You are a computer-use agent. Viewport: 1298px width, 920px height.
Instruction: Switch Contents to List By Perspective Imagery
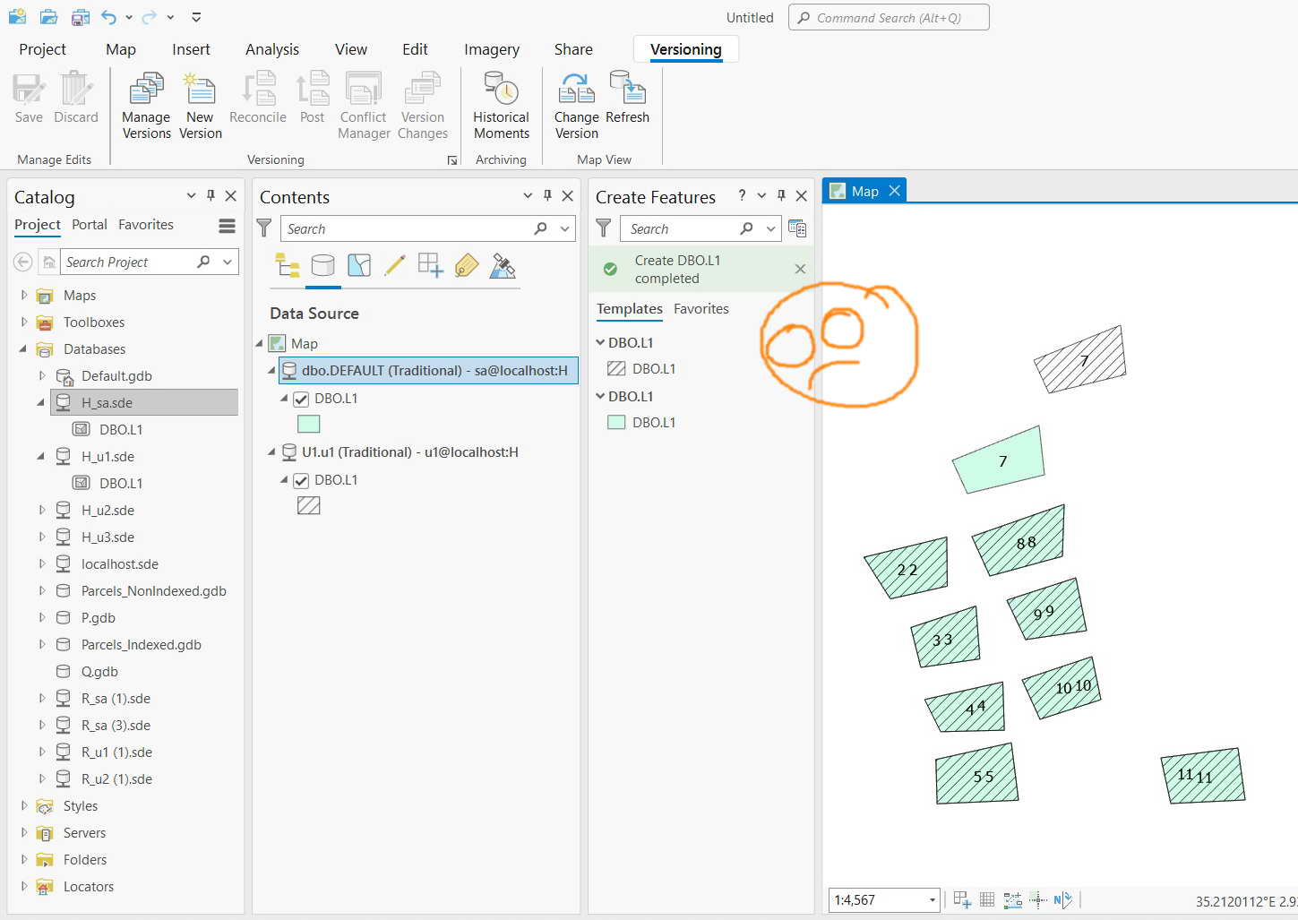[503, 266]
